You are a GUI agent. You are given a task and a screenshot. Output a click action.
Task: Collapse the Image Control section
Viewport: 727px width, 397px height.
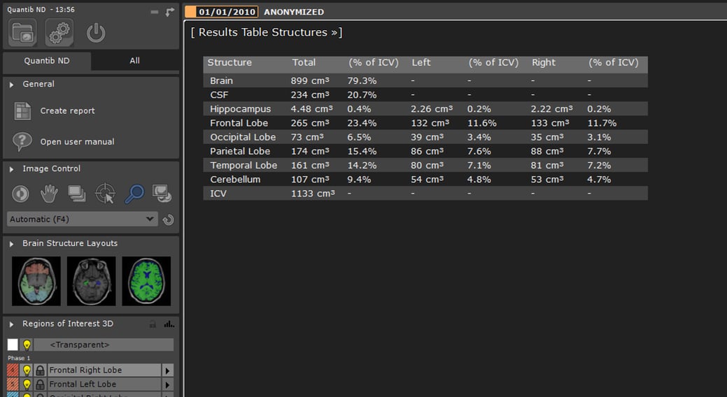(x=13, y=169)
